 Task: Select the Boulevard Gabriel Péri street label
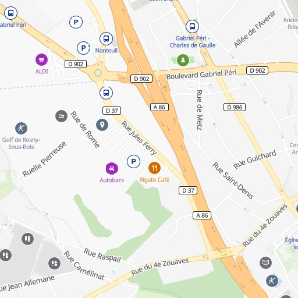pyautogui.click(x=201, y=74)
